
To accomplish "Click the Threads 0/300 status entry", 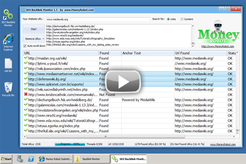I will [94, 144].
